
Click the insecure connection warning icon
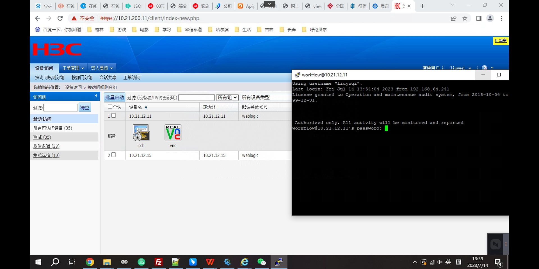(x=74, y=18)
